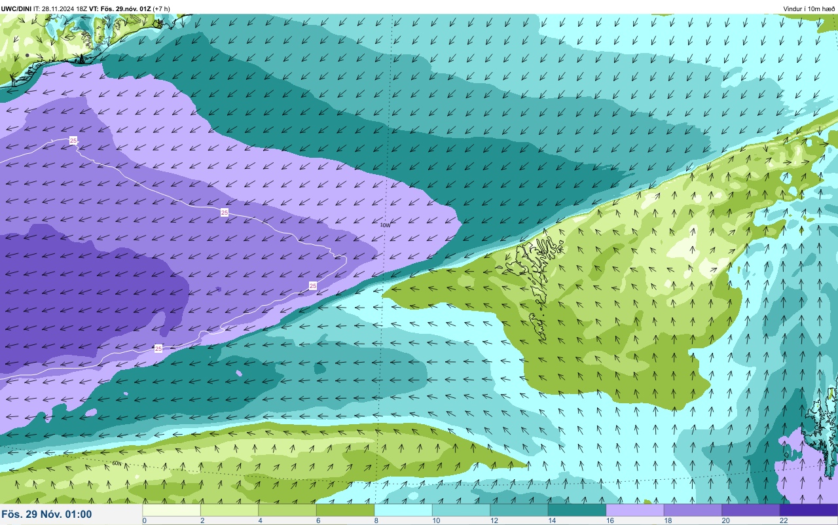Screen dimensions: 838x525
Task: Click the 'VT: Fös. 29.nóv. 01Z' valid time text
Action: (x=120, y=9)
